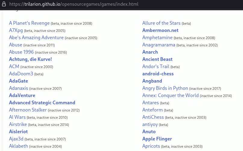Viewport: 243px width, 151px height.
Task: Open the AI Wars game link
Action: click(x=17, y=117)
